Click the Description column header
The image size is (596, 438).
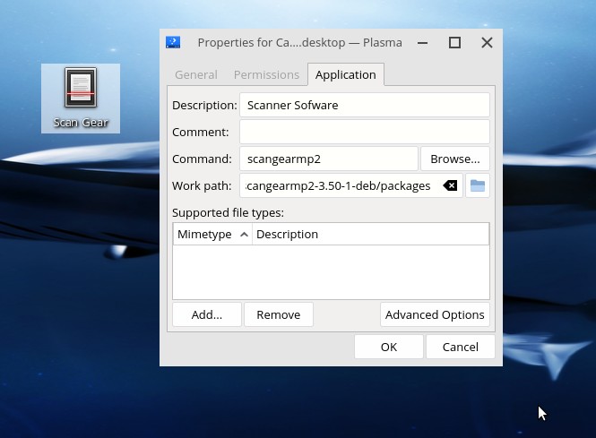click(370, 234)
